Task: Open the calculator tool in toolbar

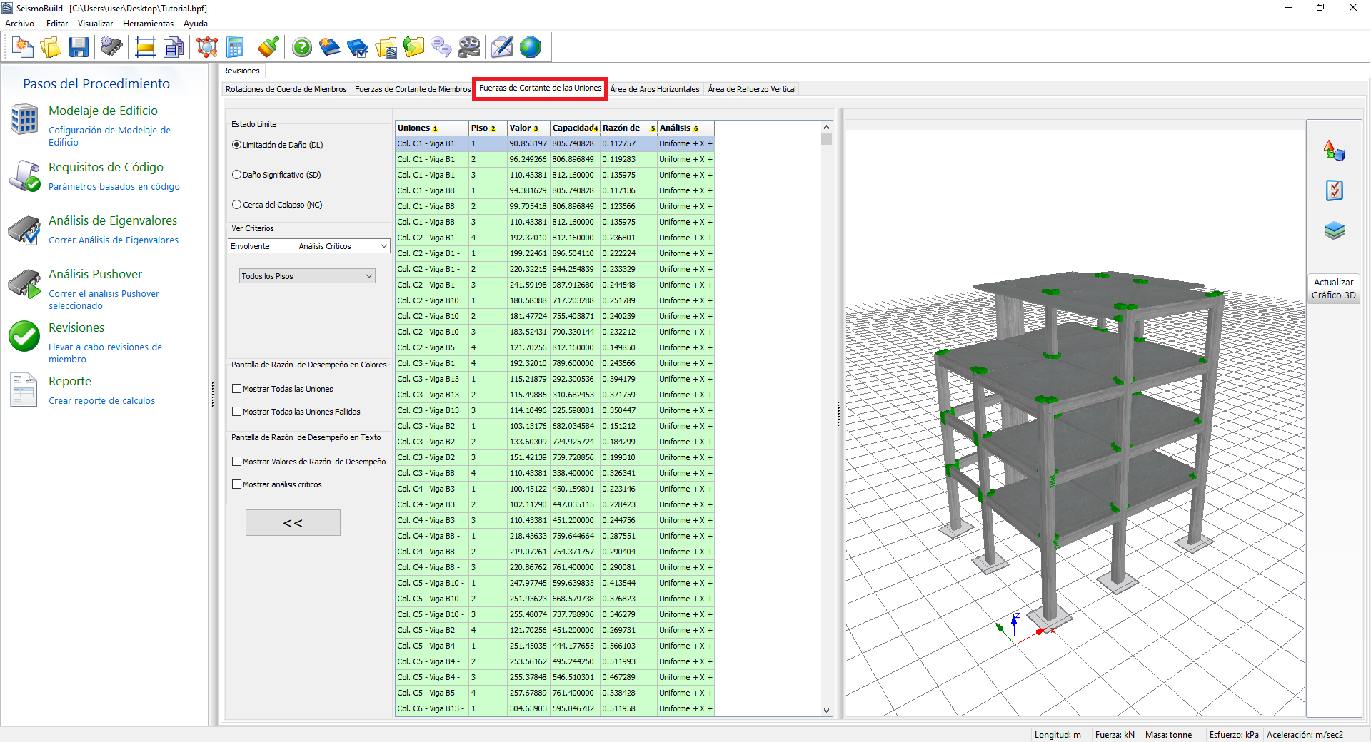Action: 235,48
